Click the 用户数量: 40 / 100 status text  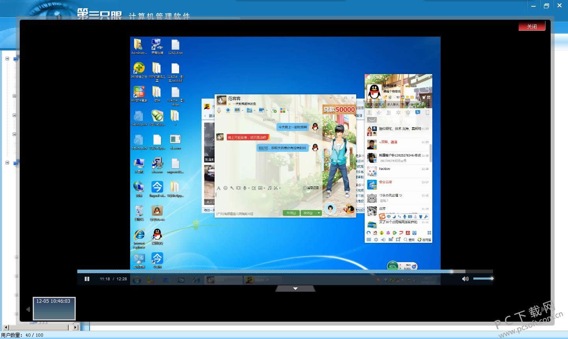[22, 335]
